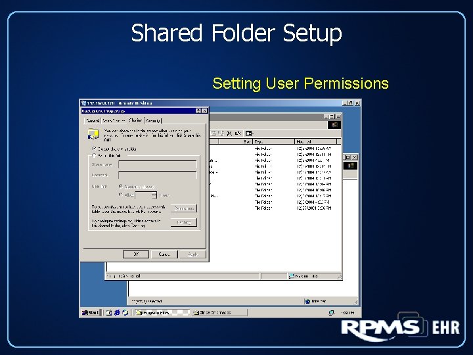The image size is (473, 355).
Task: Open the Views icon in Explorer toolbar
Action: click(x=249, y=133)
